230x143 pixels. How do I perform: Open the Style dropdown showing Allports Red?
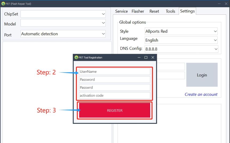pos(181,31)
